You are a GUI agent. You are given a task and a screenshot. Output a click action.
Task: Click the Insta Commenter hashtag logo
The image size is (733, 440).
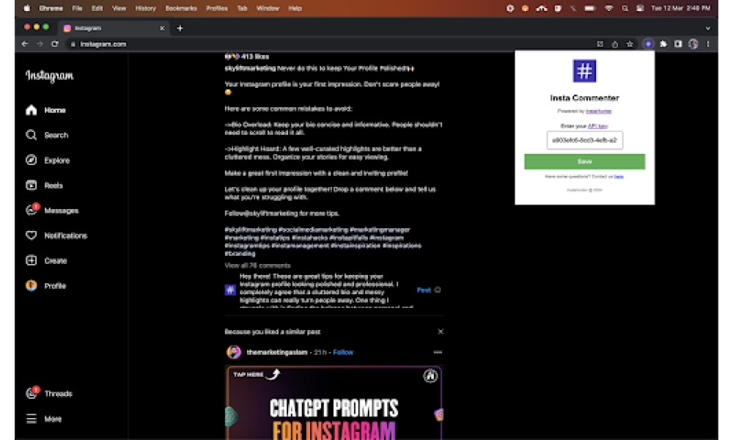point(584,71)
